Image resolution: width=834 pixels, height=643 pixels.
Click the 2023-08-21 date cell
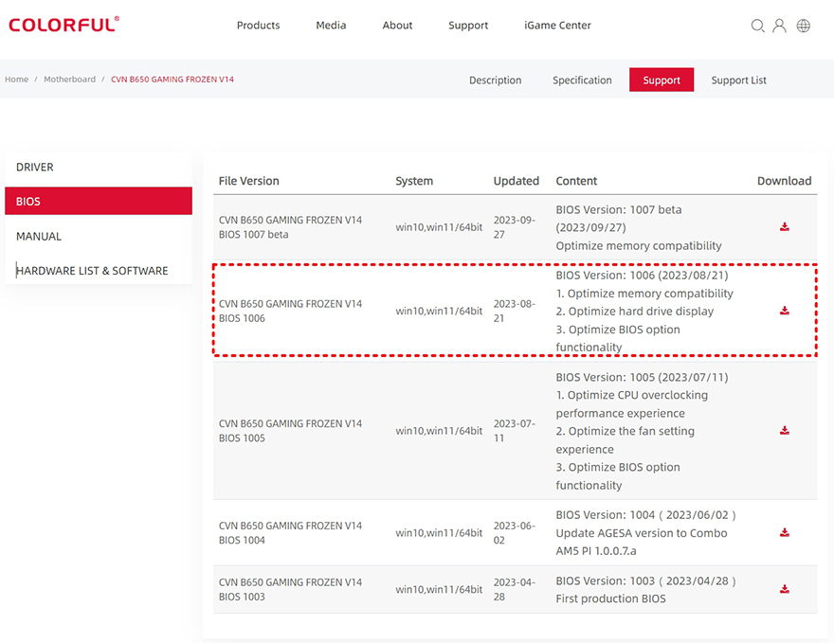(x=515, y=311)
